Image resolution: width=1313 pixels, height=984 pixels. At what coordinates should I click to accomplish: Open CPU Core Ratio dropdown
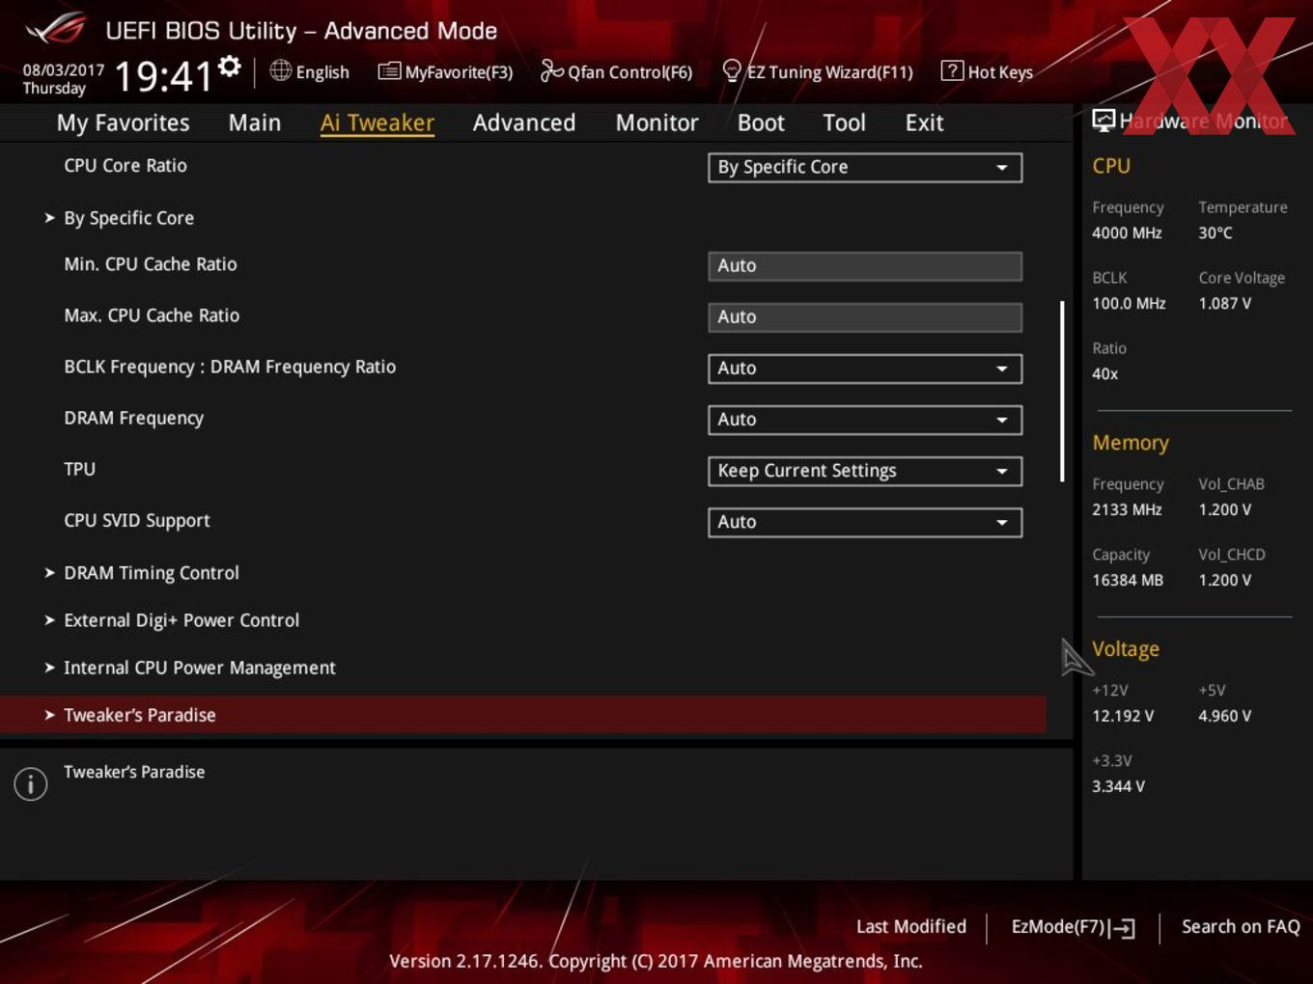point(865,168)
